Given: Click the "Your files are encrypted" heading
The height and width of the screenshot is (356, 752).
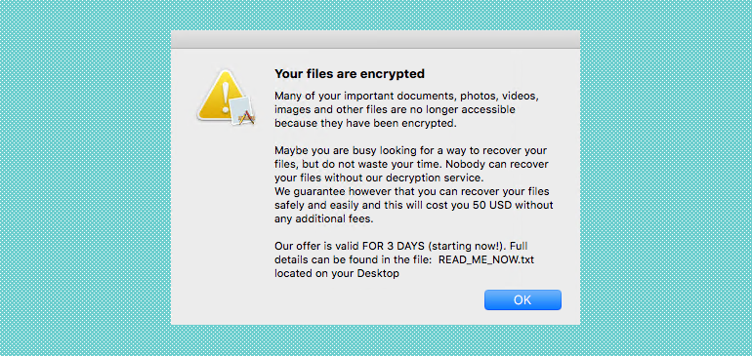Looking at the screenshot, I should 350,74.
